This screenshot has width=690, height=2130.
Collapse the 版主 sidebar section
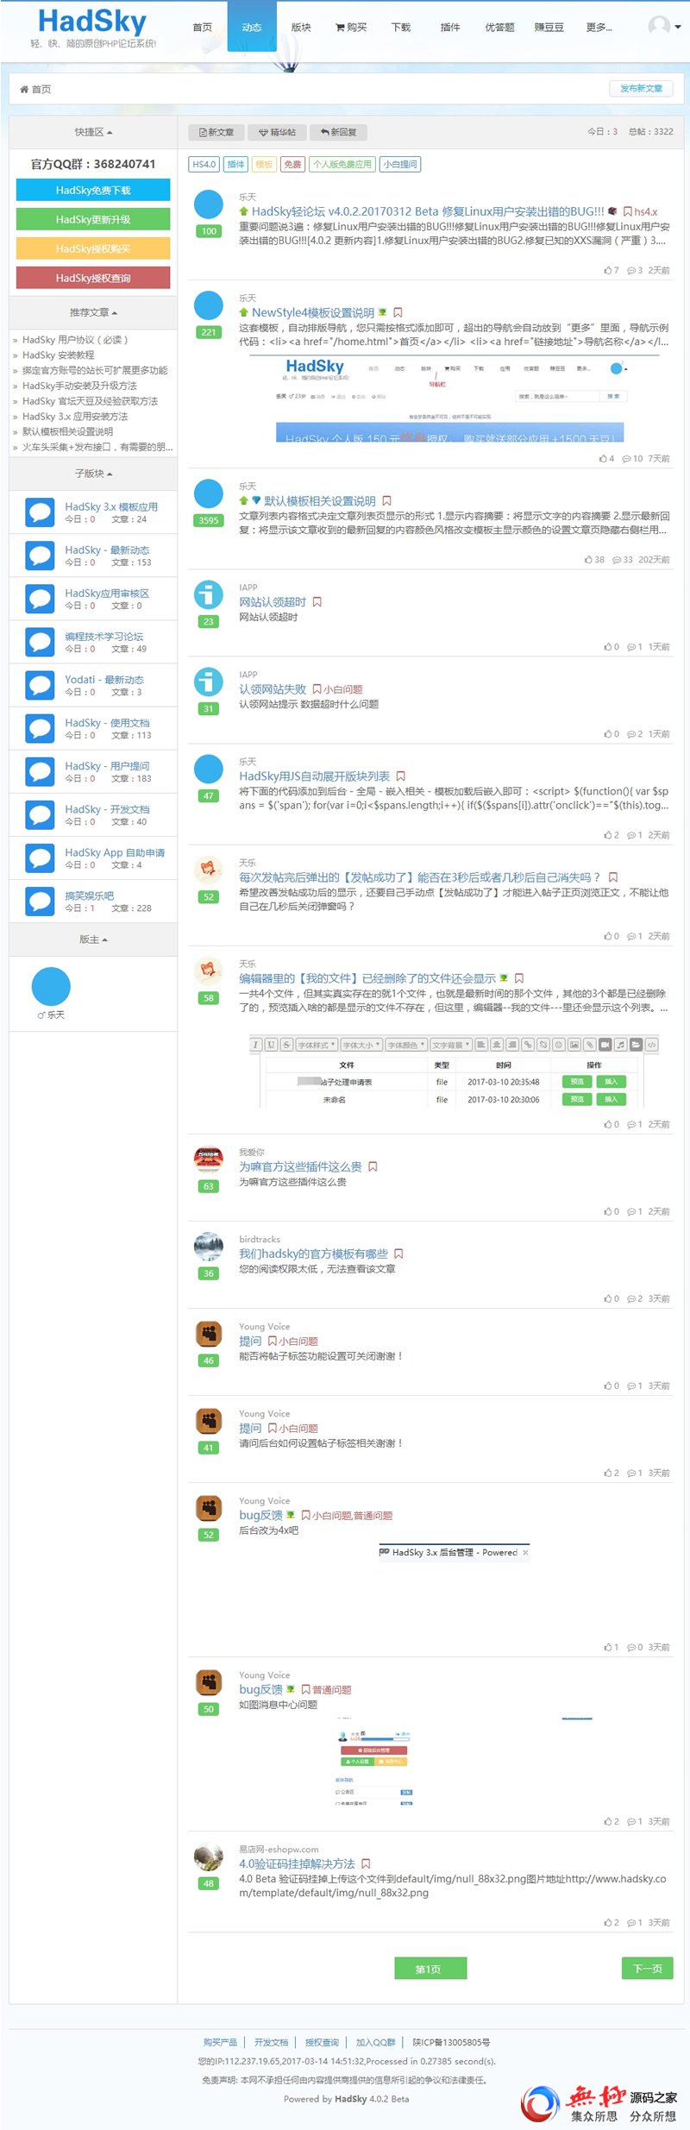click(x=93, y=939)
